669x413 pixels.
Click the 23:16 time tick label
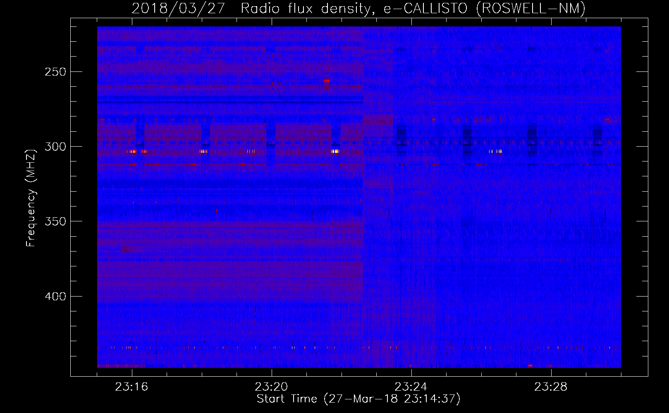tap(131, 387)
